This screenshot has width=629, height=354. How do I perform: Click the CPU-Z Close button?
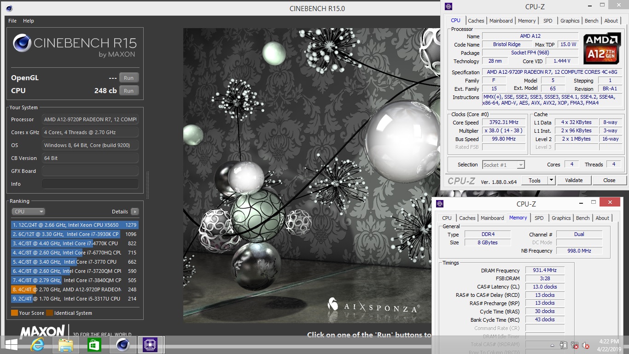tap(609, 180)
